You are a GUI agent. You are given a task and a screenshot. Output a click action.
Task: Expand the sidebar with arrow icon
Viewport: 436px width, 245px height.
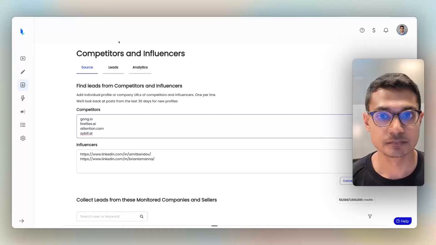click(21, 221)
